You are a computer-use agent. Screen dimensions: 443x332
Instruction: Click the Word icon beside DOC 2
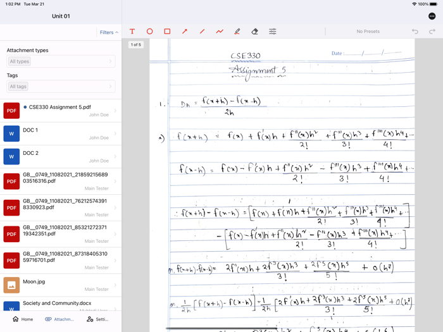click(11, 156)
